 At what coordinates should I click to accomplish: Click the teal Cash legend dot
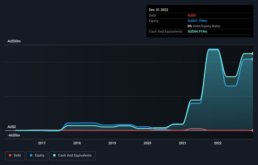(54, 155)
